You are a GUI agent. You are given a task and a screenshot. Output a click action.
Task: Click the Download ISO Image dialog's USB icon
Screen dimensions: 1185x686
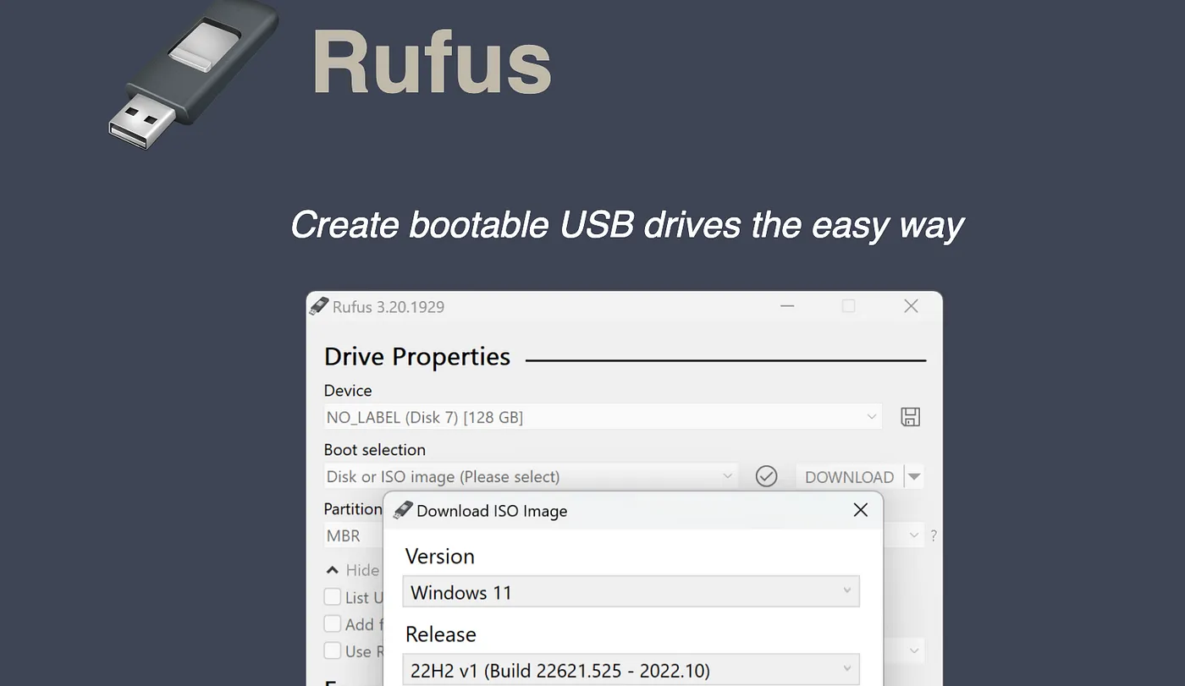tap(403, 510)
